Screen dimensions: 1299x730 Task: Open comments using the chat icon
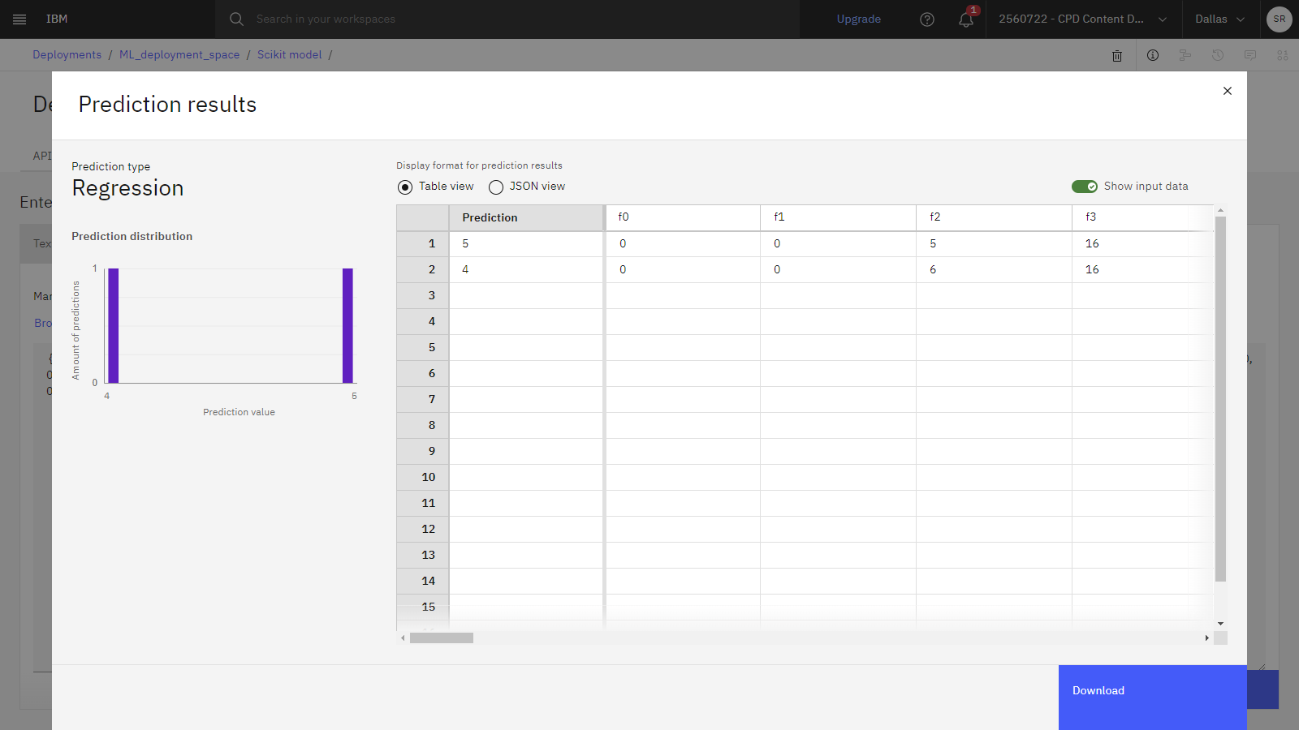1249,55
